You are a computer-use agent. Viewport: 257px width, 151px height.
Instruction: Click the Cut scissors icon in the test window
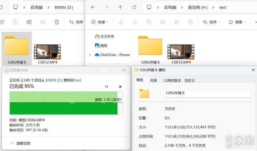pyautogui.click(x=121, y=22)
